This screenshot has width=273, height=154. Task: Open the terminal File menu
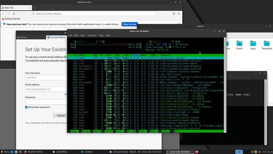coord(70,35)
